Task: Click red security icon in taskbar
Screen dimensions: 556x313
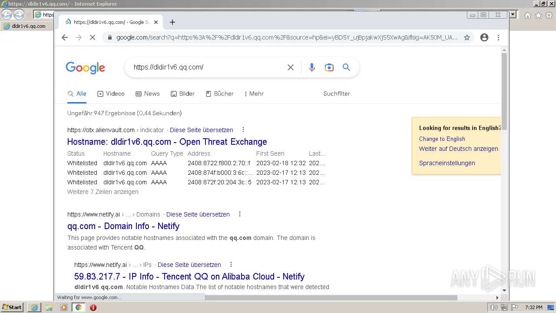Action: click(93, 307)
